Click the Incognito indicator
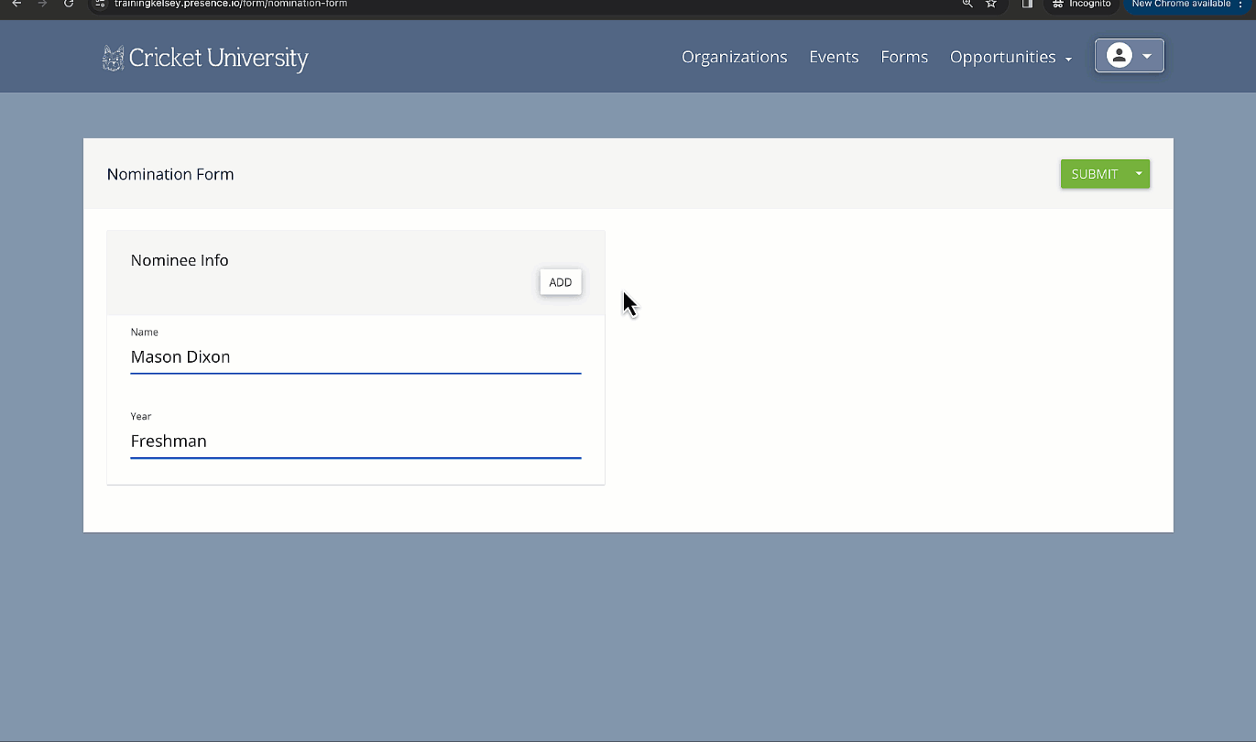 (1082, 4)
